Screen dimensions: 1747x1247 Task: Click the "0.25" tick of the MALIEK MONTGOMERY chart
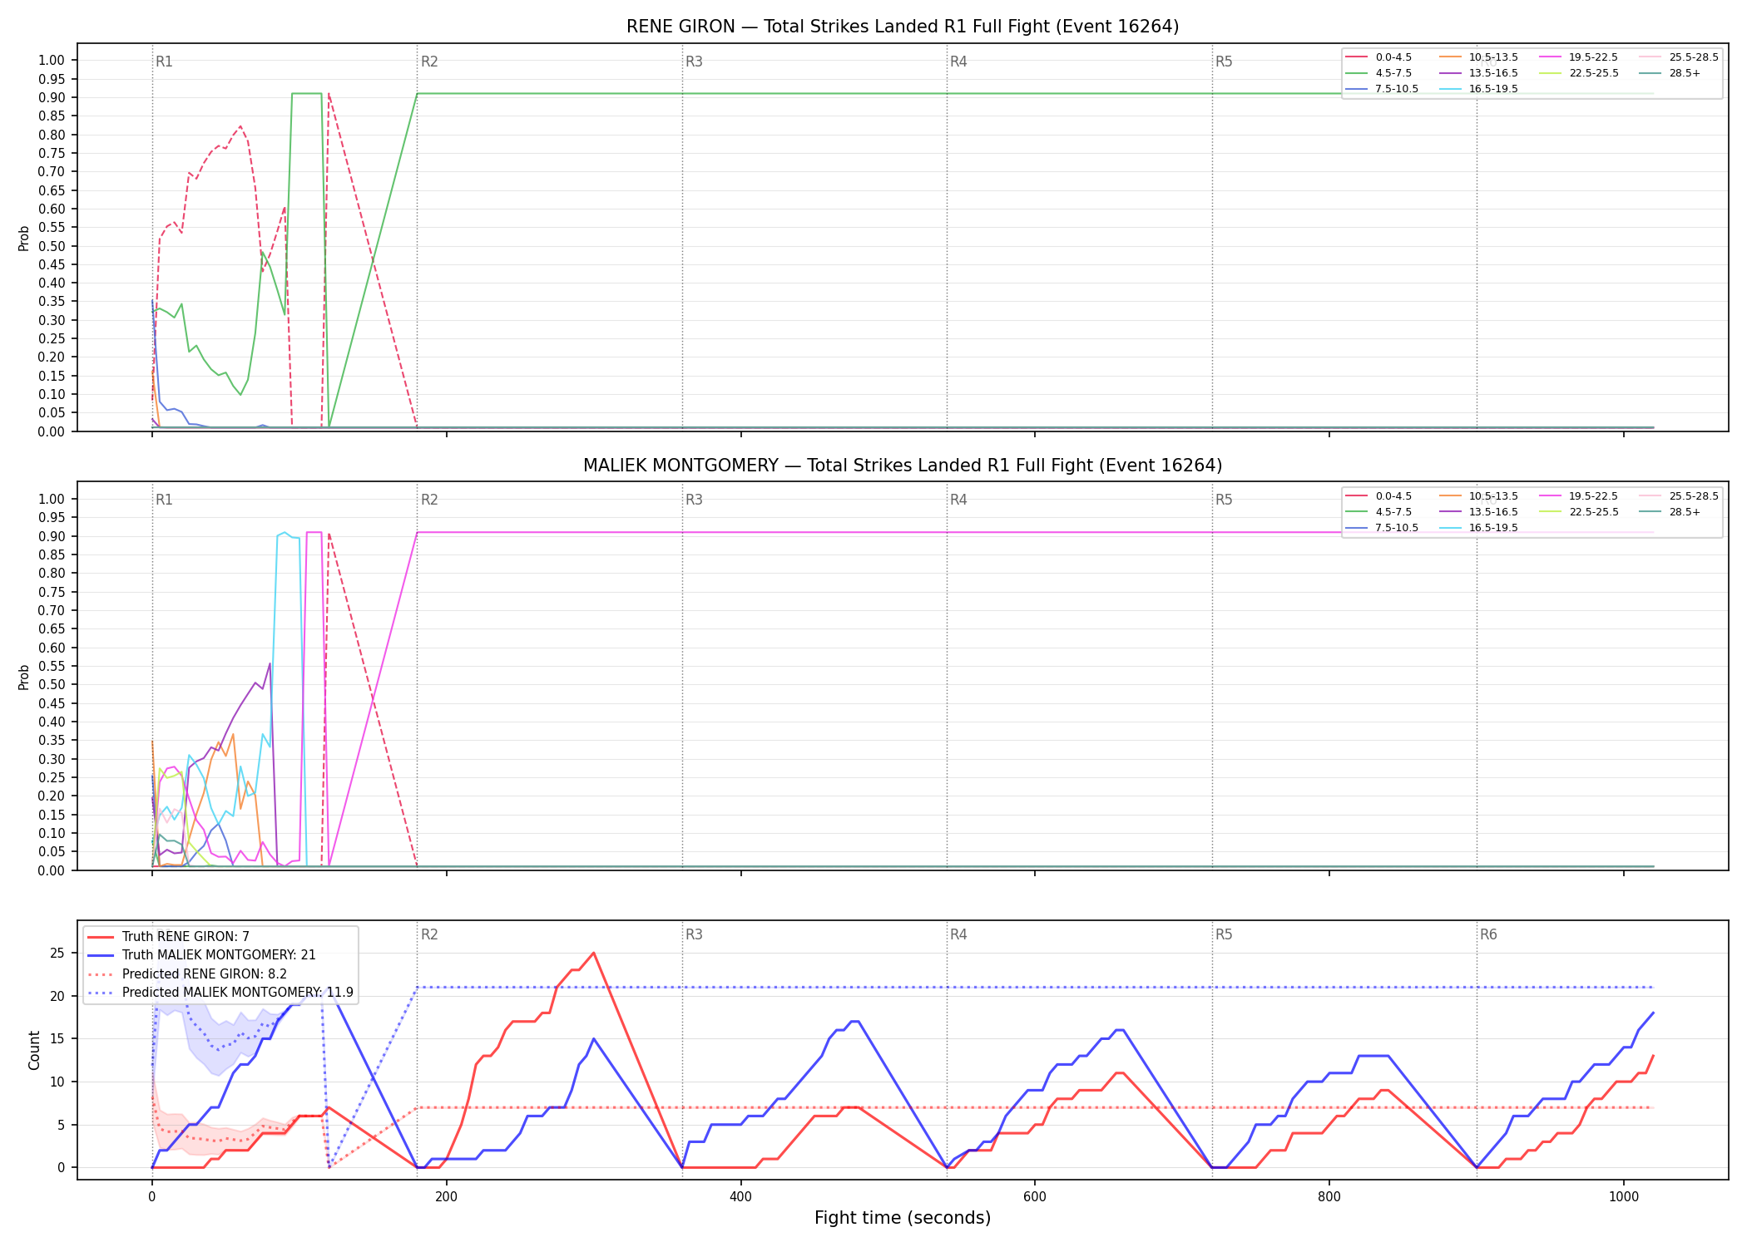click(x=52, y=778)
